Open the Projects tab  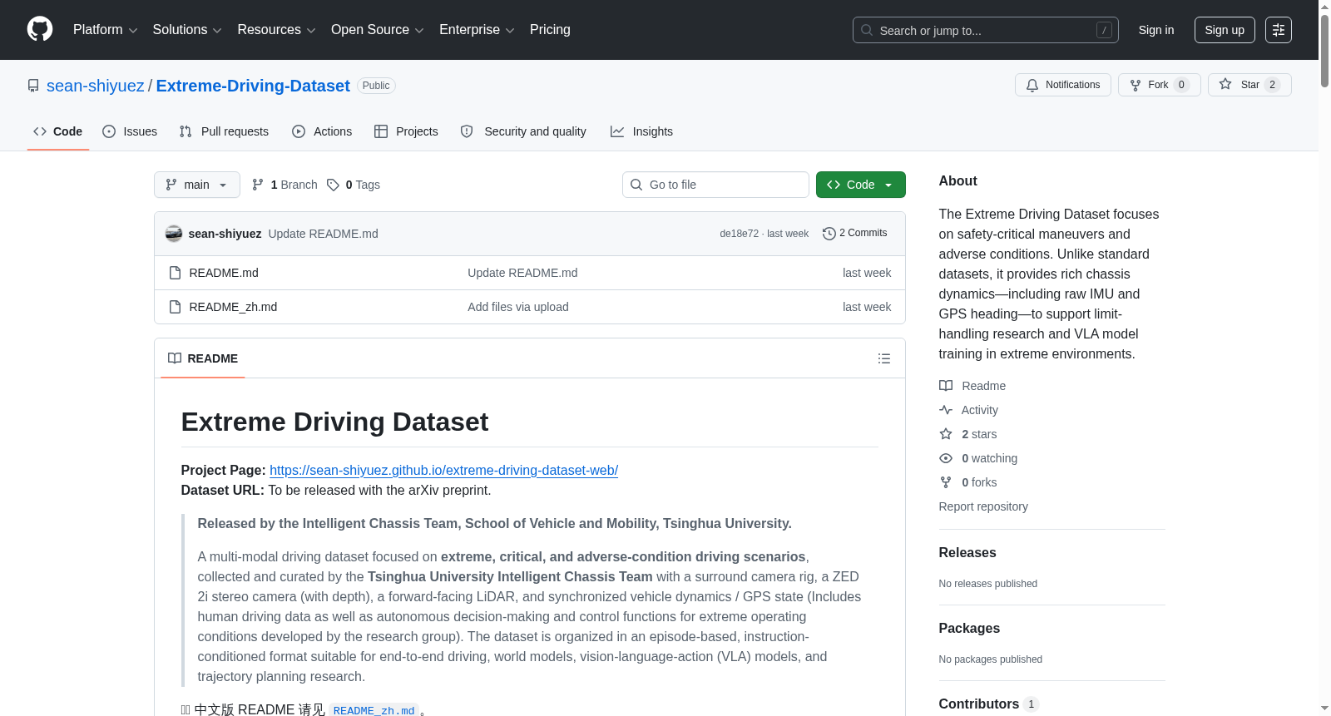click(406, 131)
